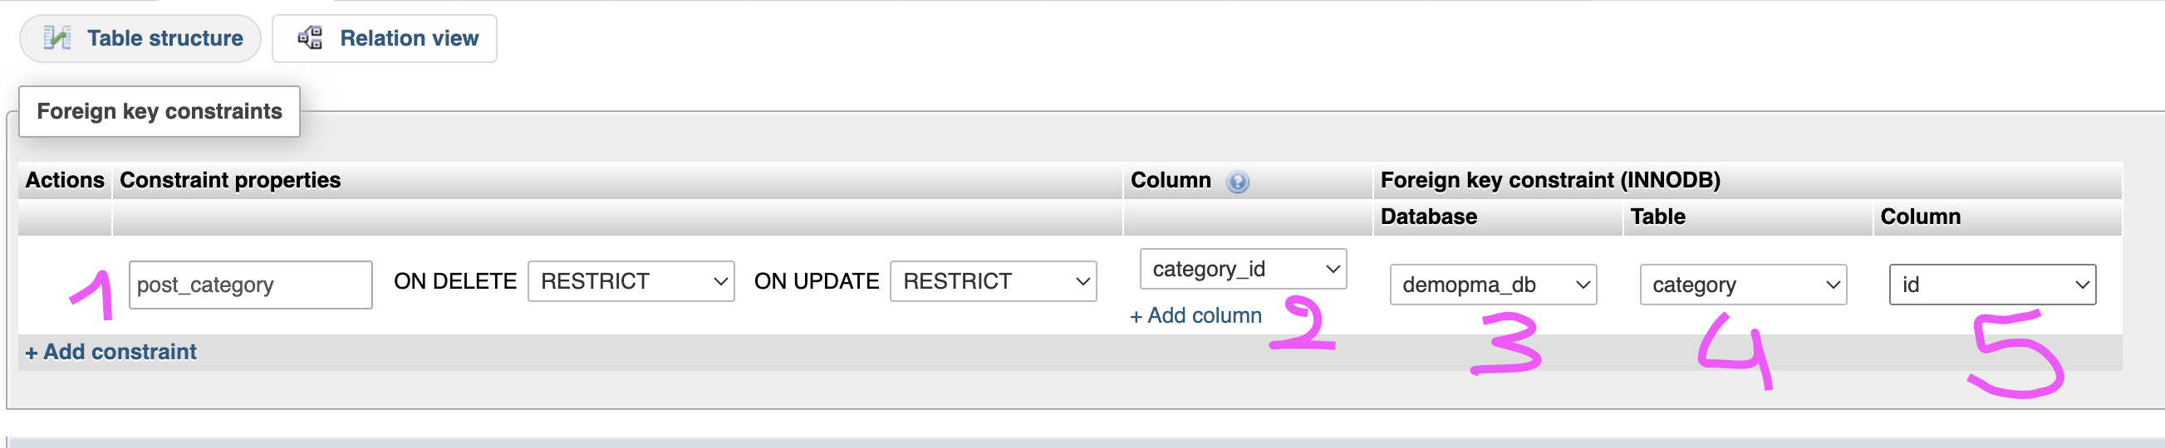This screenshot has height=448, width=2165.
Task: Click the Foreign key constraints legend
Action: coord(159,111)
